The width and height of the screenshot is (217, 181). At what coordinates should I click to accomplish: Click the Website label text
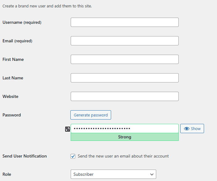pos(10,96)
